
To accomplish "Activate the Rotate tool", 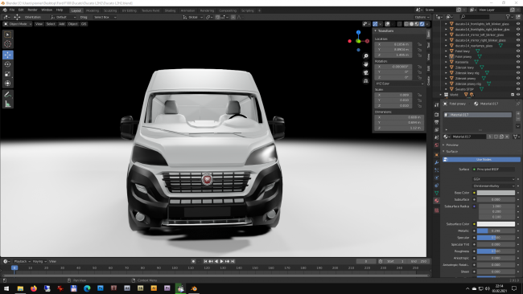I will tap(8, 64).
